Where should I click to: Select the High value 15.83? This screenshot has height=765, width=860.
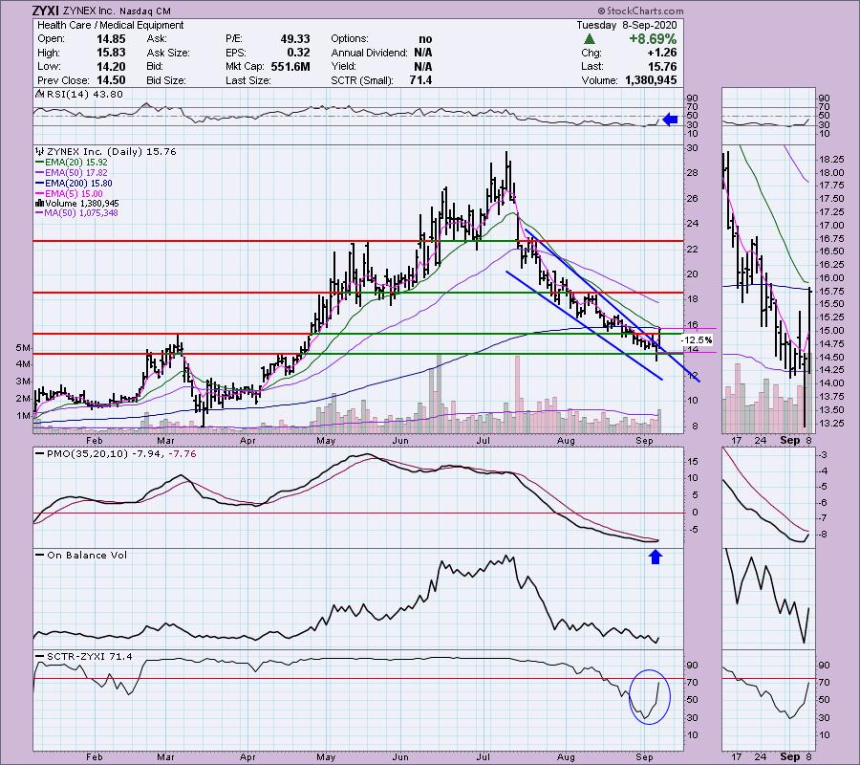point(112,53)
